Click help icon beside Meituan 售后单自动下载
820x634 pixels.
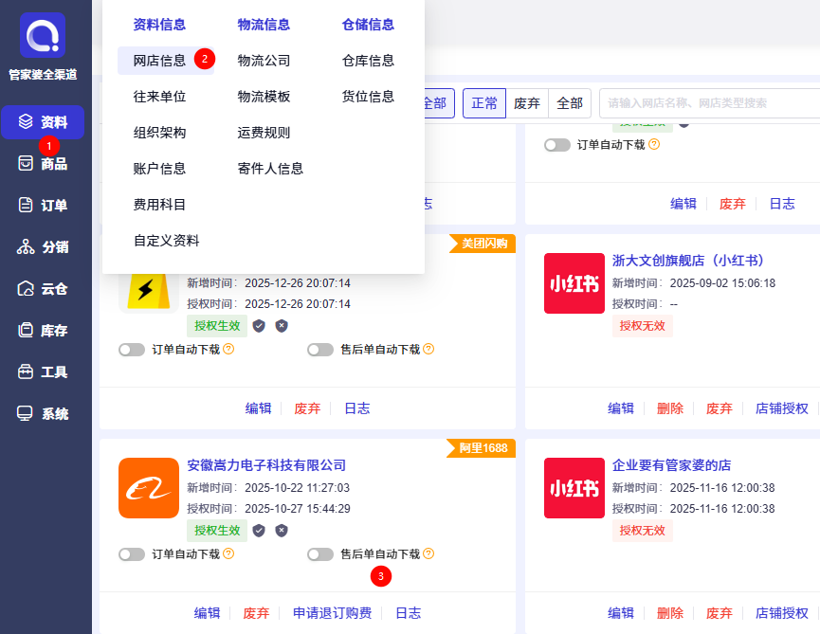point(428,349)
